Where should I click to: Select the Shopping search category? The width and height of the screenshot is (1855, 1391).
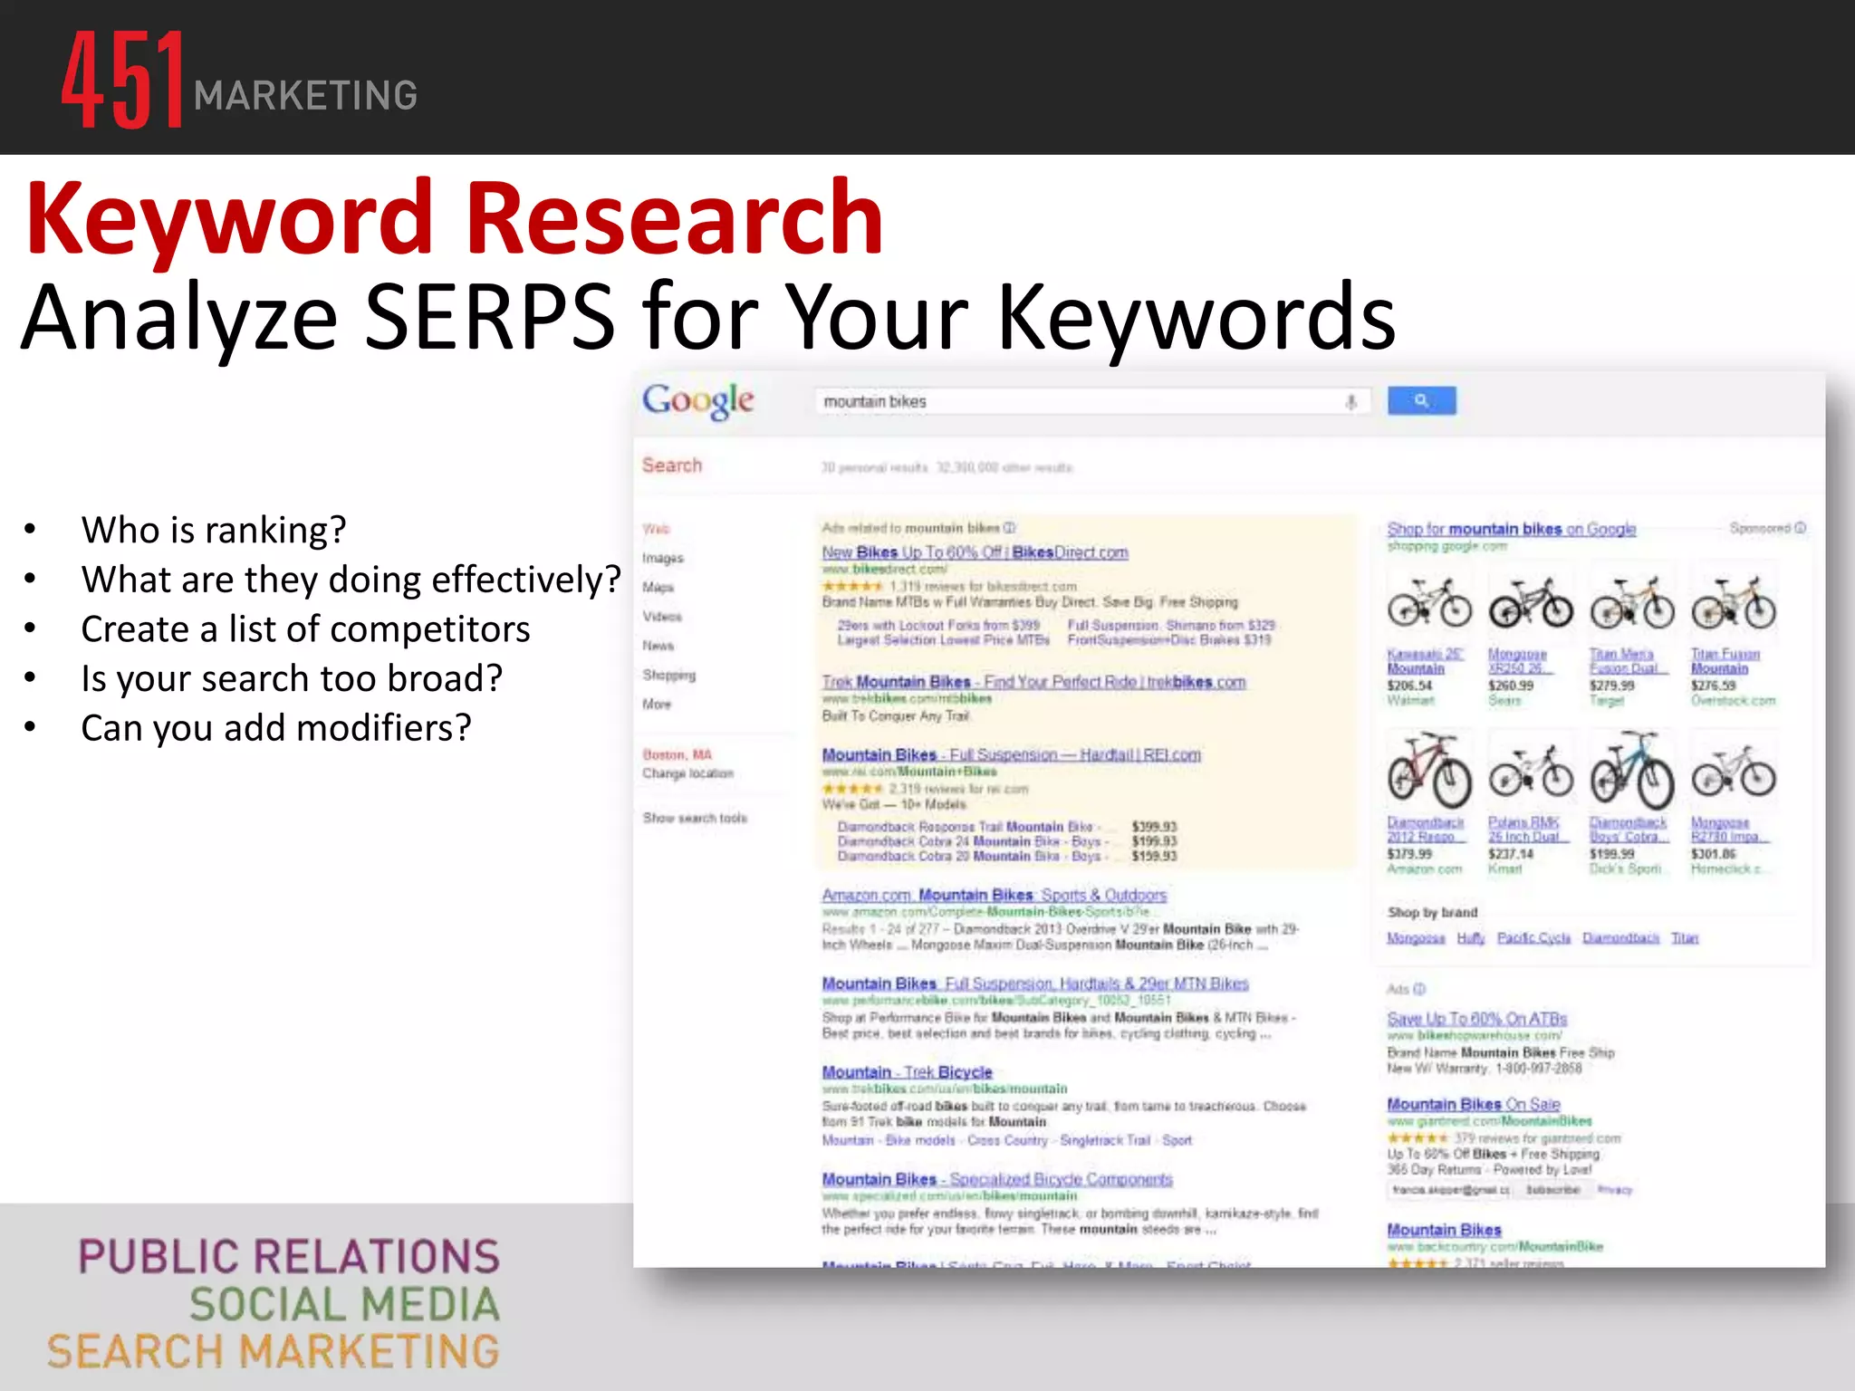(669, 675)
